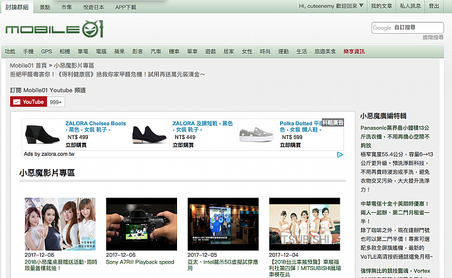Click the YouTube subscribe button
This screenshot has height=278, width=452.
[28, 102]
